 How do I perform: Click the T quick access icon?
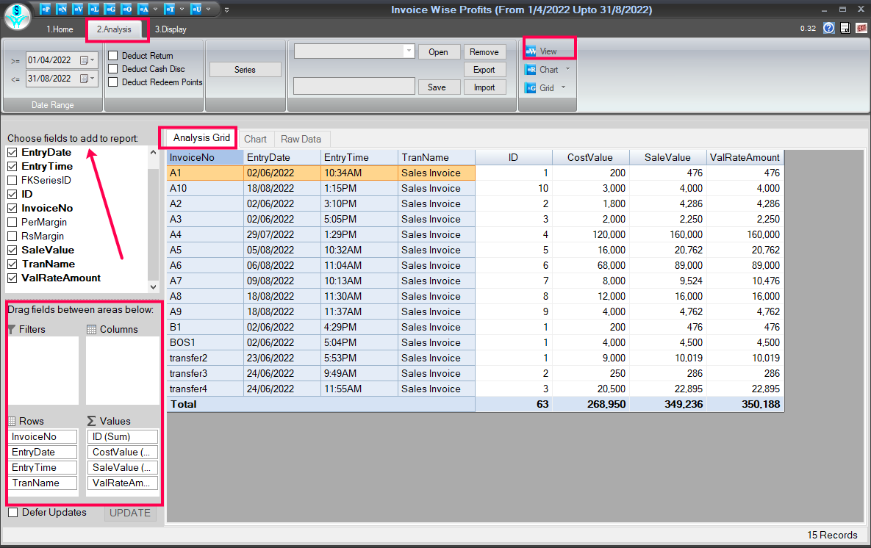coord(170,9)
